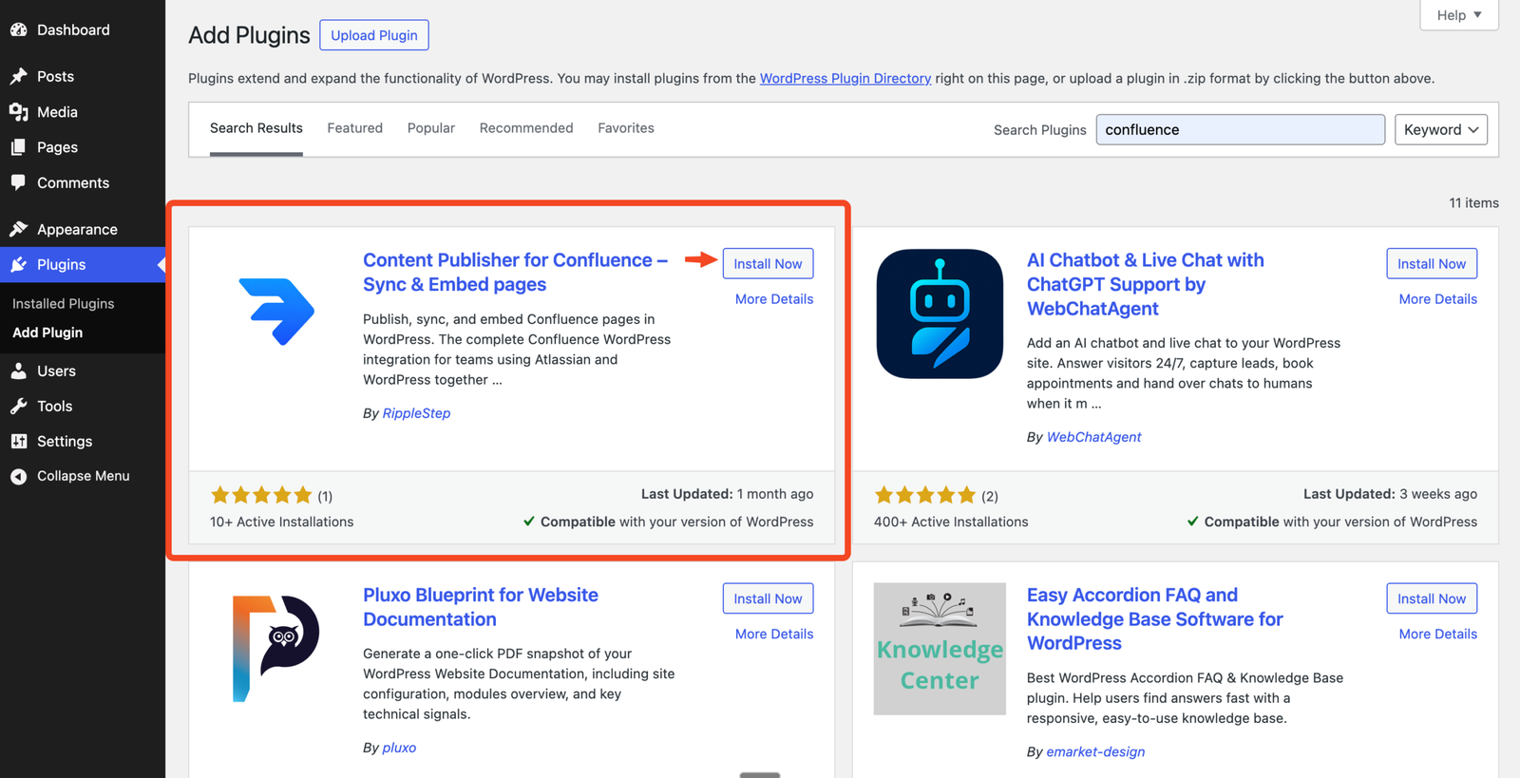Open More Details for AI Chatbot plugin
Image resolution: width=1520 pixels, height=778 pixels.
click(1438, 299)
